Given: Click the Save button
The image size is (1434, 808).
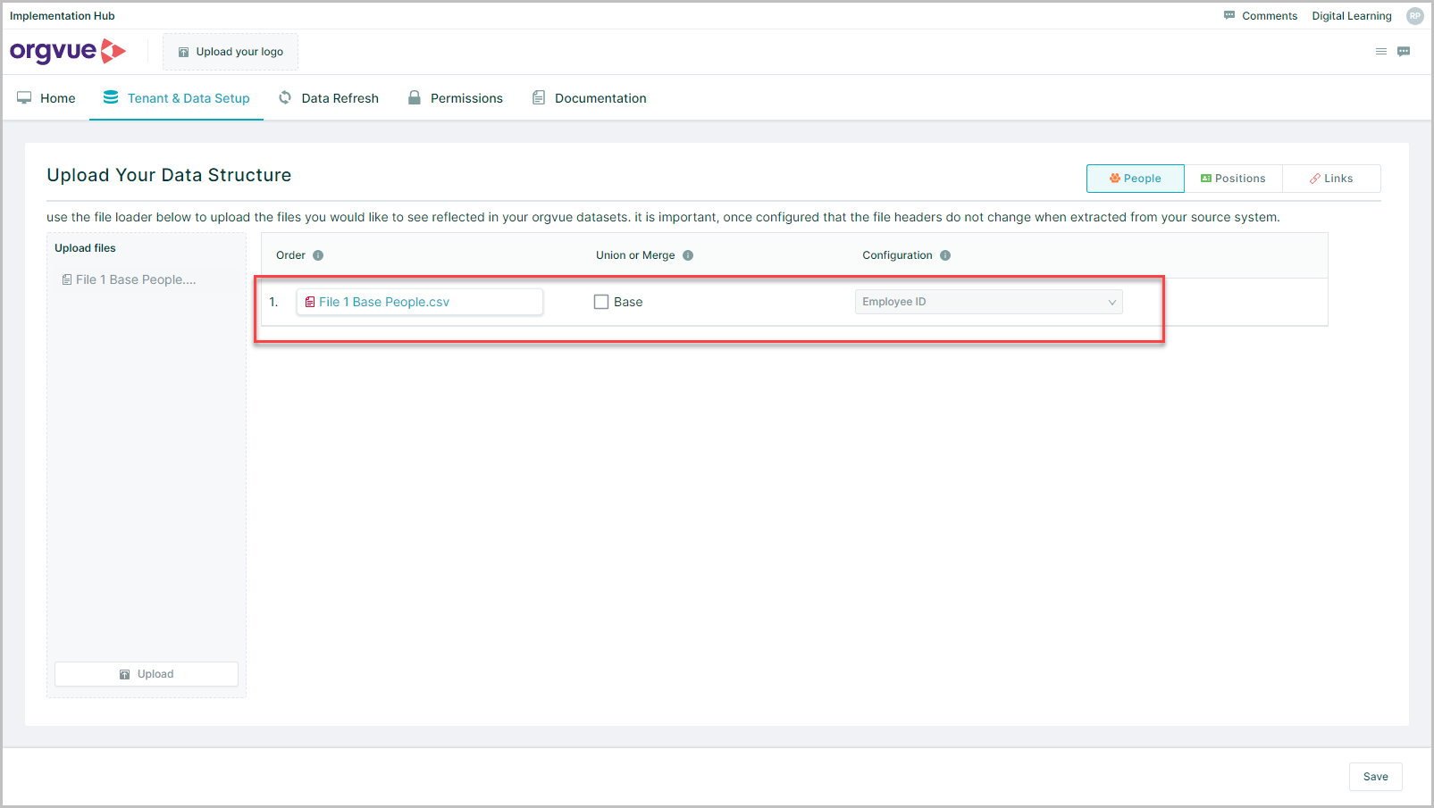Looking at the screenshot, I should click(x=1376, y=777).
